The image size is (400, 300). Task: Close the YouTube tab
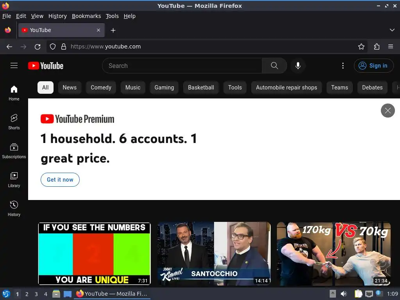[98, 30]
